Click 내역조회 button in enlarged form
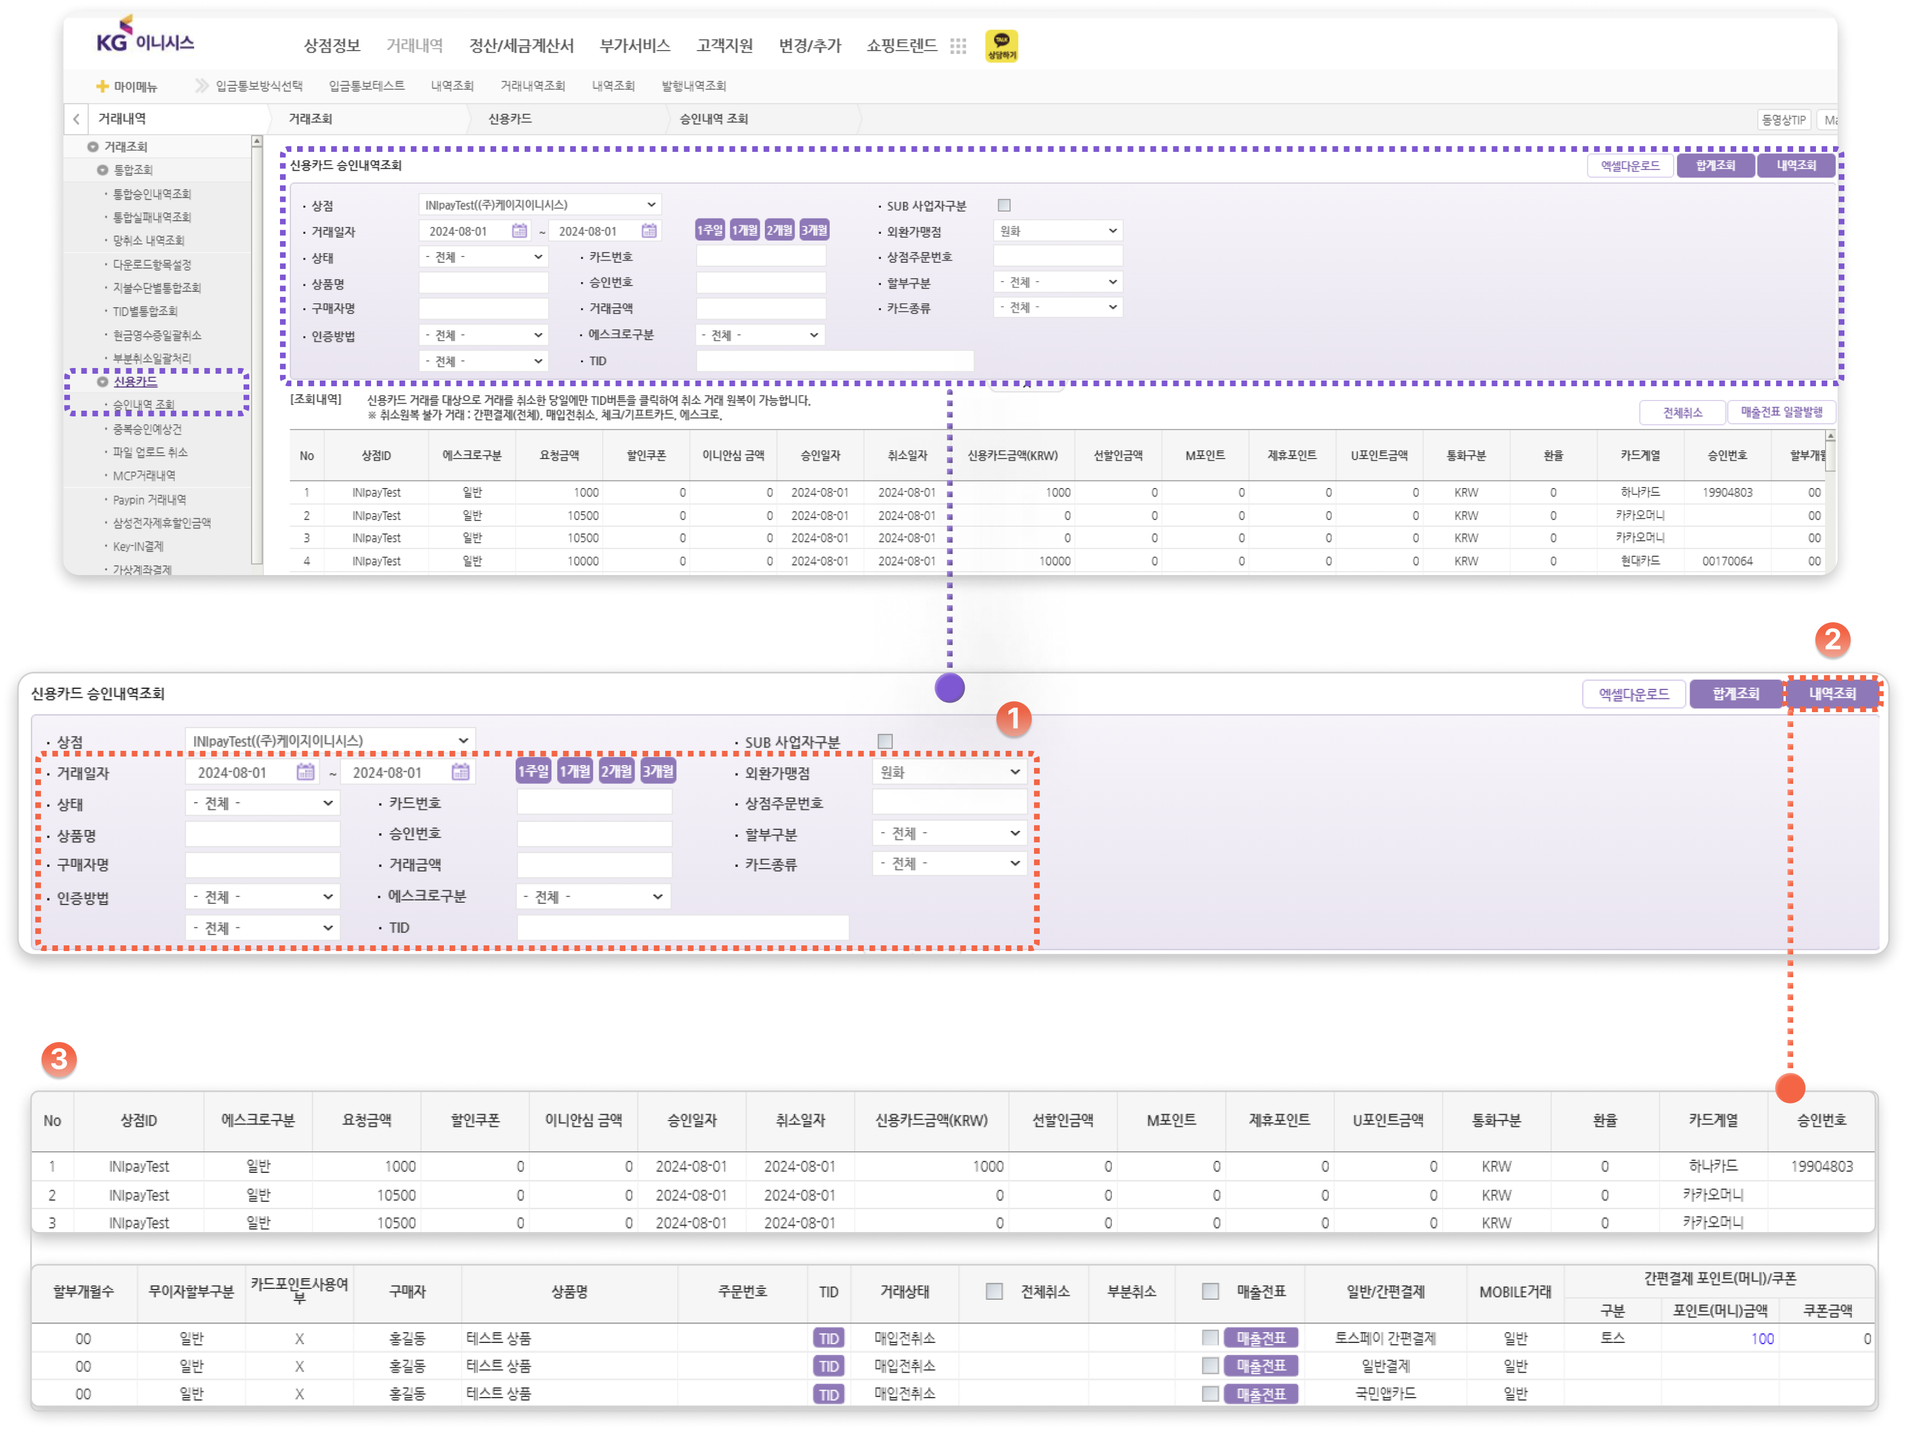The height and width of the screenshot is (1430, 1907). click(1832, 694)
